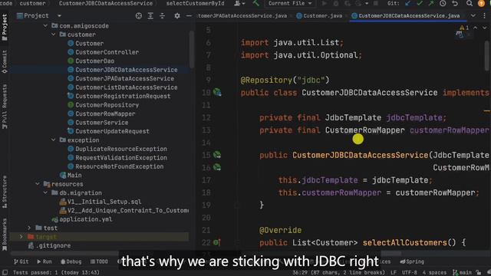Open the Spring tool window tab
This screenshot has width=491, height=276.
click(x=412, y=261)
